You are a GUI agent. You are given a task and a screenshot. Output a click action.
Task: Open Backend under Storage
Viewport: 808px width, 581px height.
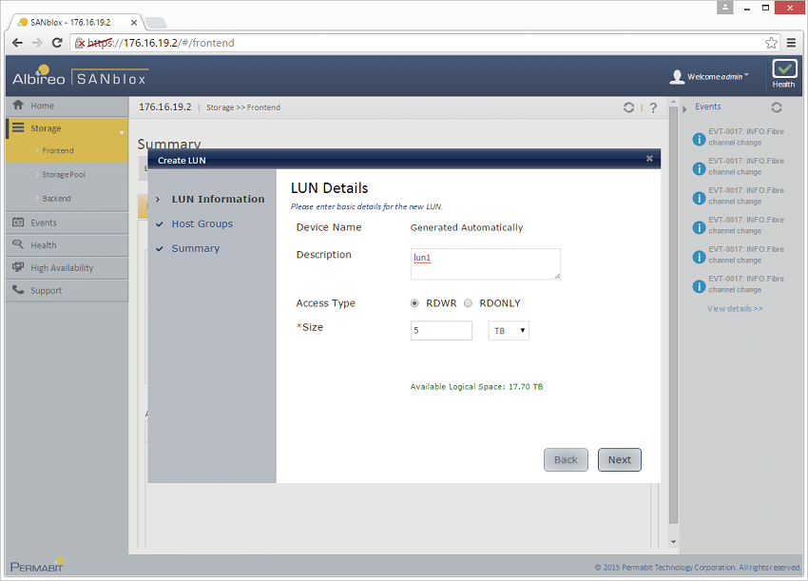[x=57, y=199]
